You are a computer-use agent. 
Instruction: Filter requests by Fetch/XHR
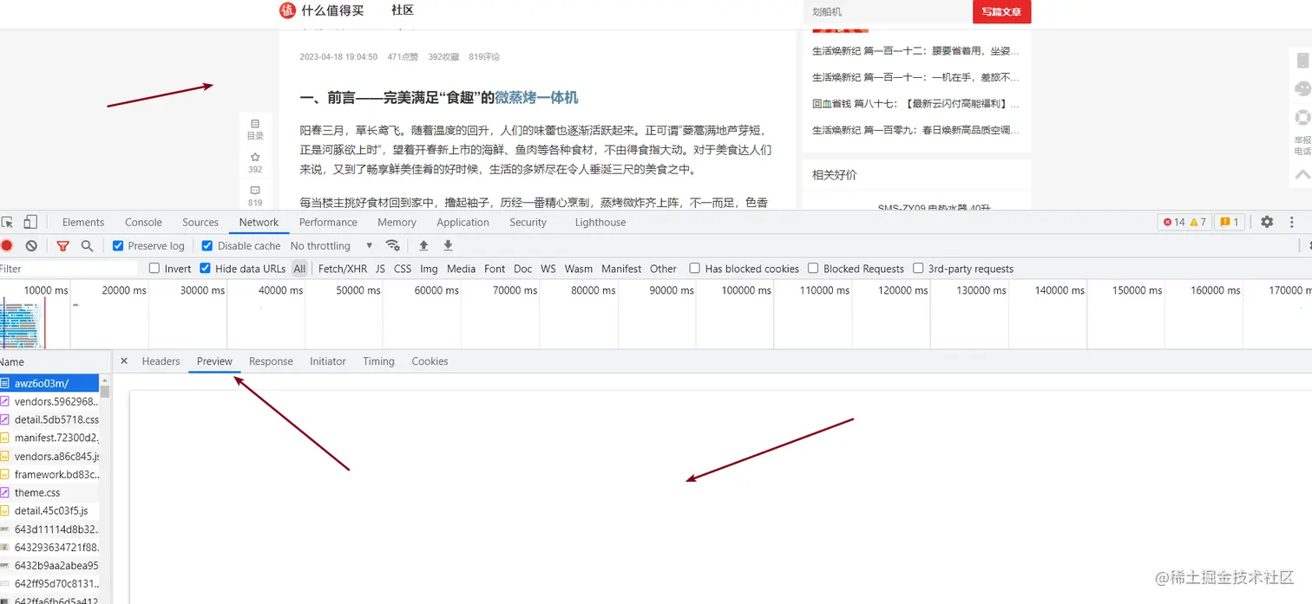[343, 269]
